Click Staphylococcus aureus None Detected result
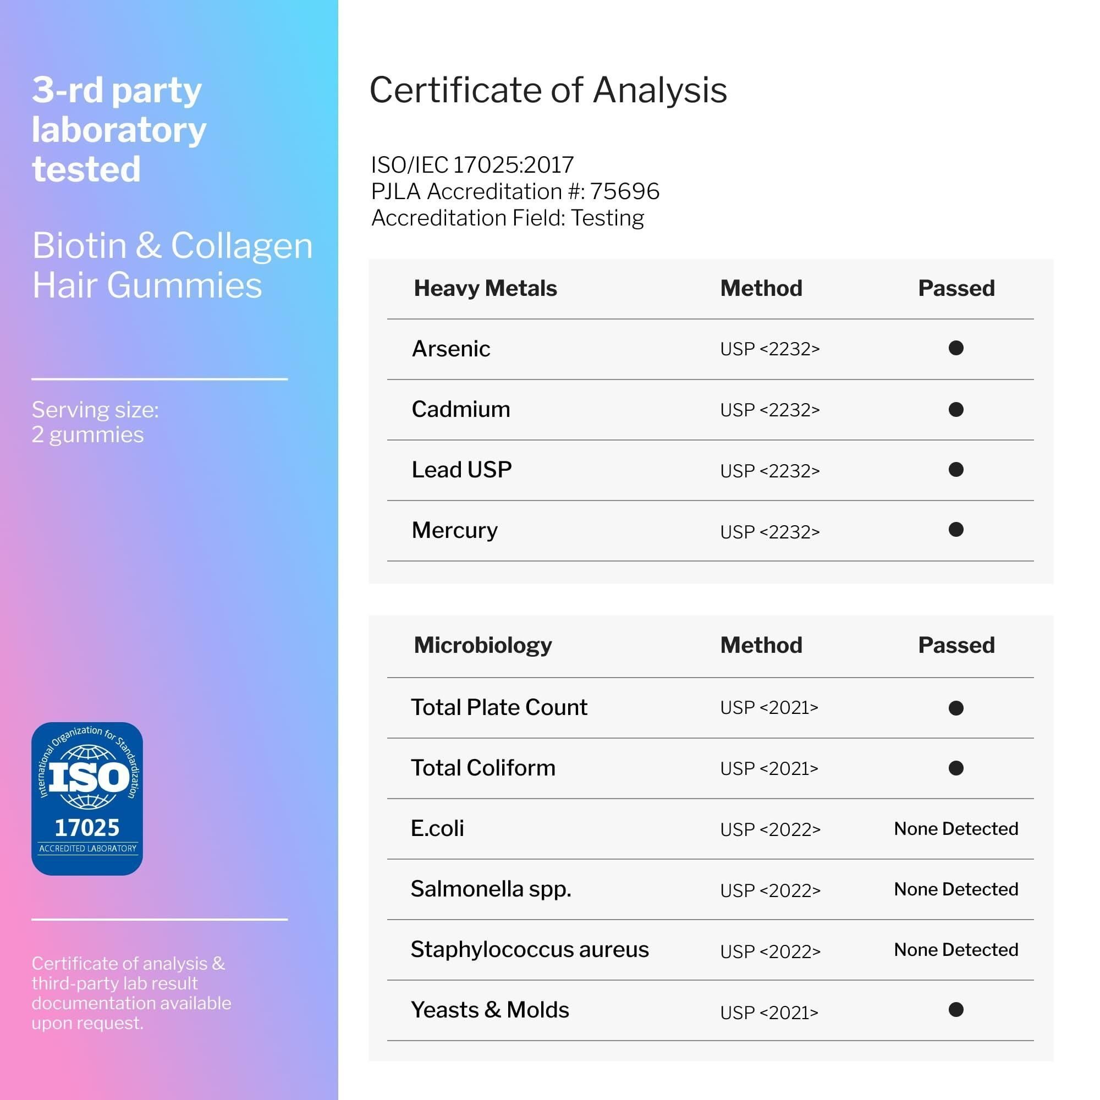The width and height of the screenshot is (1100, 1100). click(956, 949)
